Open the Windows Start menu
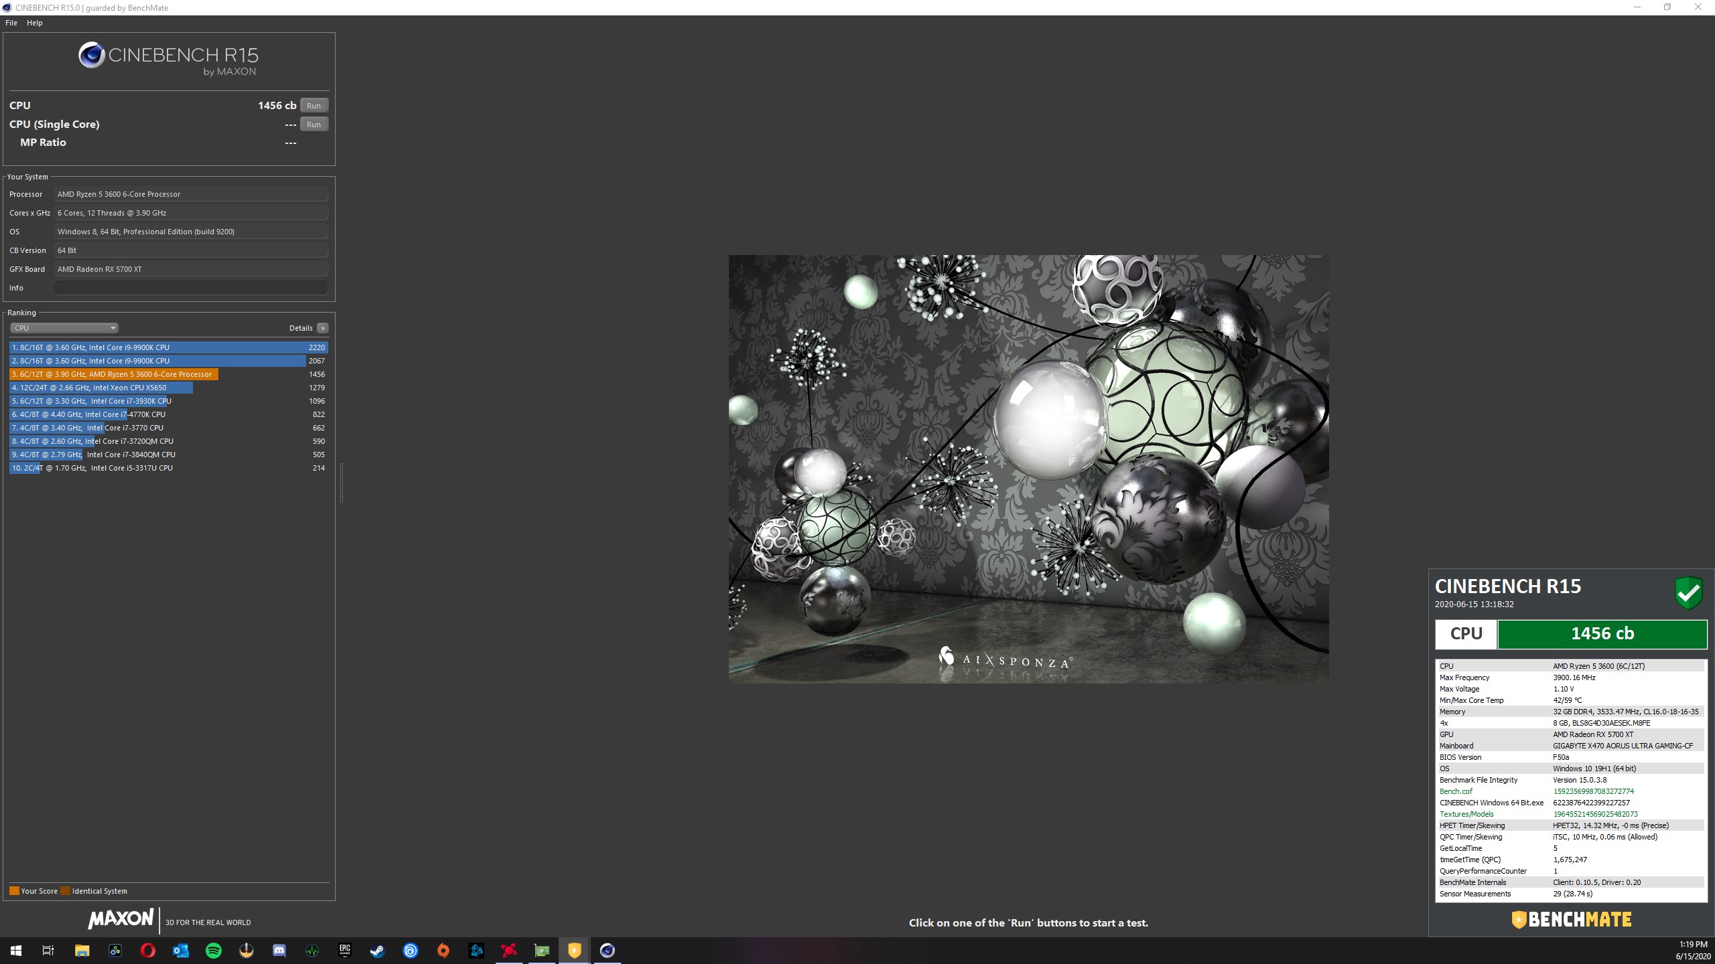Image resolution: width=1715 pixels, height=964 pixels. (x=16, y=951)
